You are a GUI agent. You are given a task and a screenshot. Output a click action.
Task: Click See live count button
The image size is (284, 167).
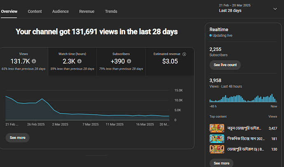coord(225,65)
